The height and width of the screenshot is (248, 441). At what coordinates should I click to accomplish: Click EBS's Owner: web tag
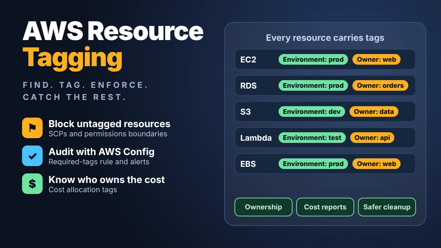pyautogui.click(x=376, y=164)
